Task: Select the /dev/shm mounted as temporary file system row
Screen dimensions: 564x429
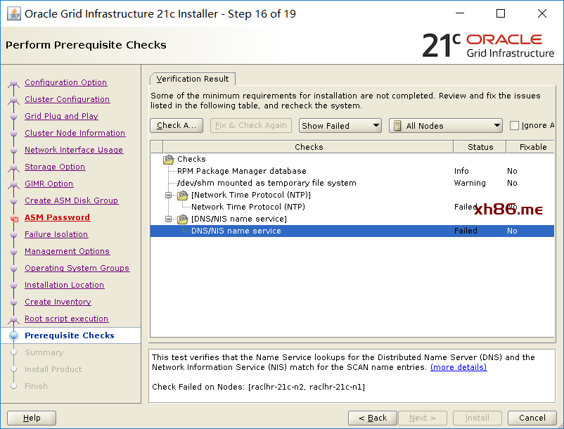Action: (x=267, y=183)
